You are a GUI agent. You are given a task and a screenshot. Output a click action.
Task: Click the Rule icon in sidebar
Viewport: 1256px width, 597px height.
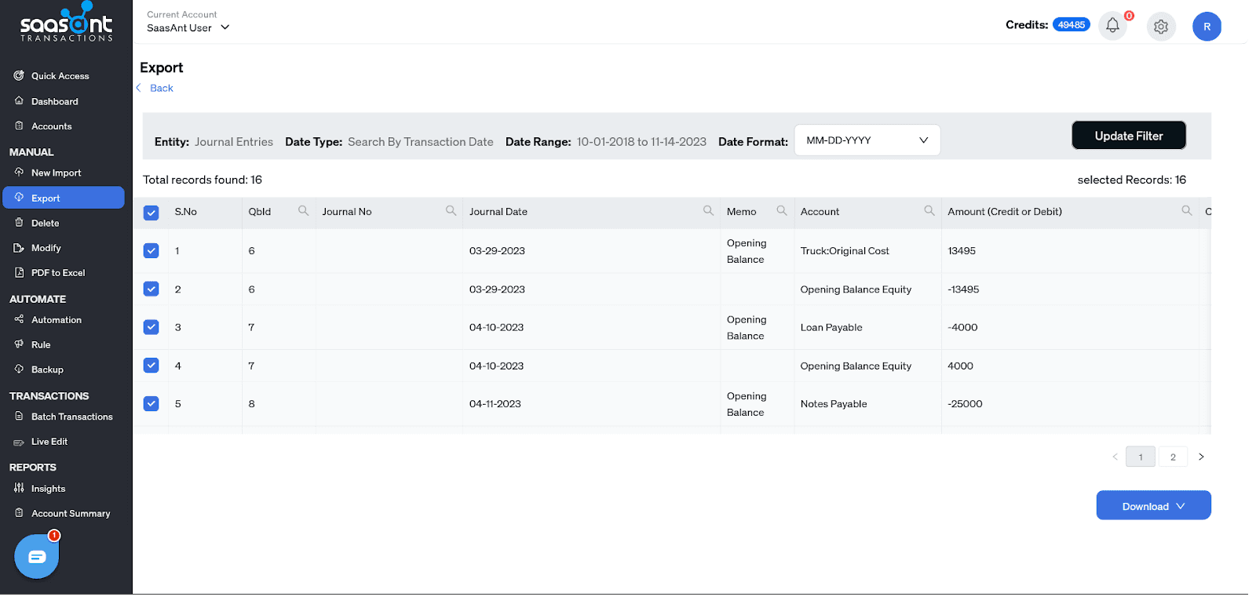[x=19, y=344]
